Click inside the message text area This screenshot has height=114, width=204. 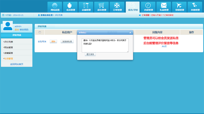[105, 46]
